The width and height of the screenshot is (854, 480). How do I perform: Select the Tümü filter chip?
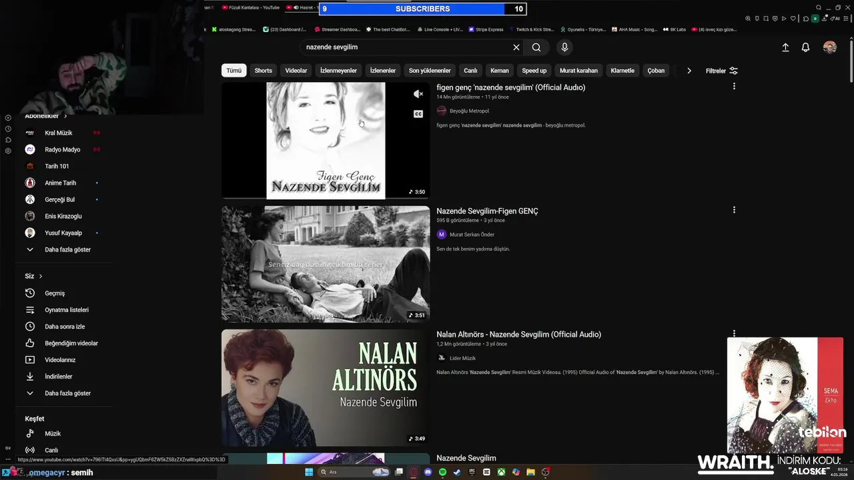pos(234,71)
